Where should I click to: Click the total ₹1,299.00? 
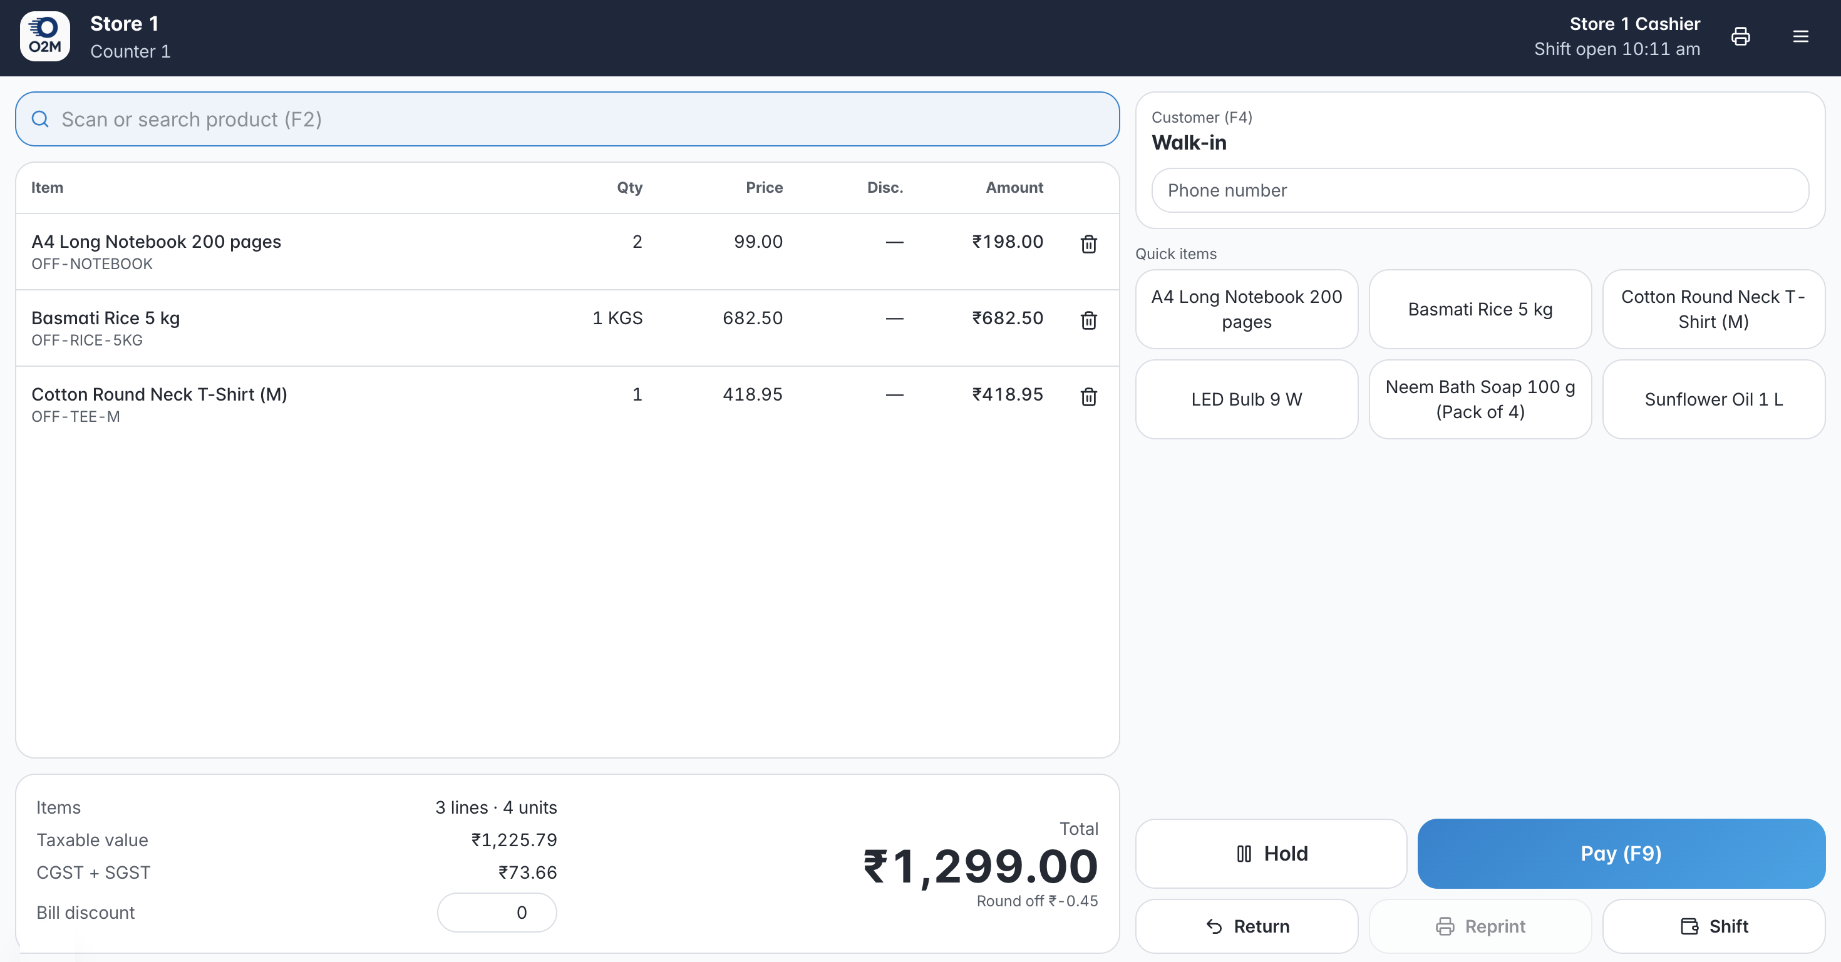coord(981,866)
